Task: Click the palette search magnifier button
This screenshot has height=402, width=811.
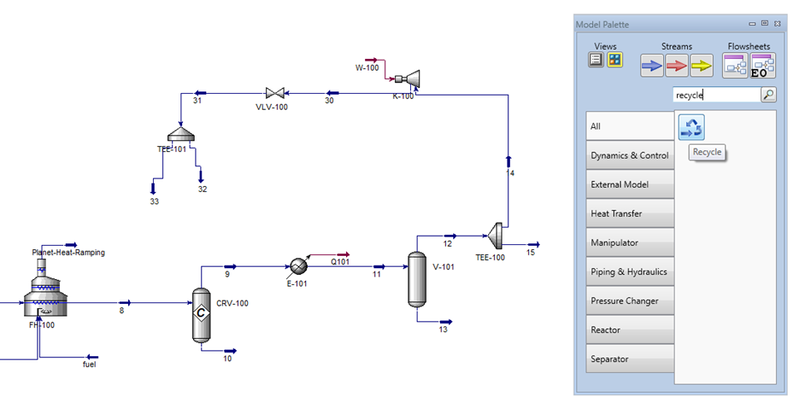Action: click(769, 95)
